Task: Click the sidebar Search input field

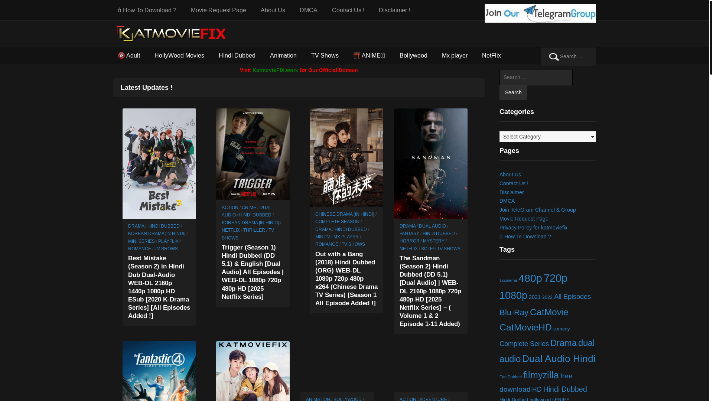Action: [536, 78]
